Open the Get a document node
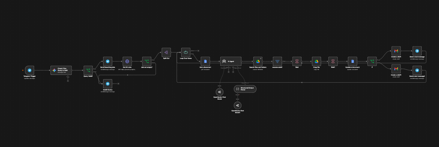The image size is (439, 147). click(x=205, y=61)
